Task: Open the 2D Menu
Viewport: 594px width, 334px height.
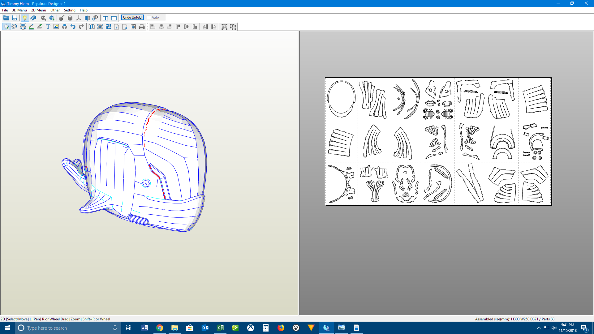Action: click(39, 10)
